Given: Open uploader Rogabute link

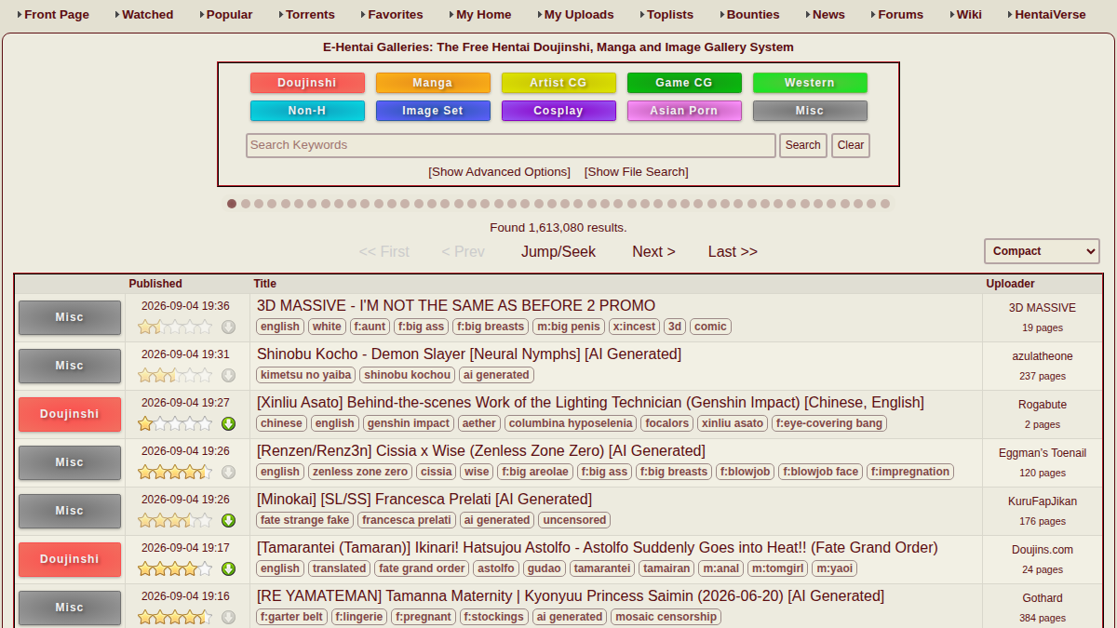Looking at the screenshot, I should pyautogui.click(x=1043, y=405).
